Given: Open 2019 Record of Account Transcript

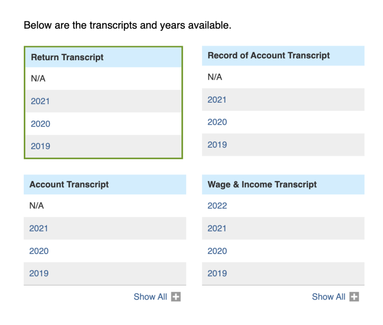Looking at the screenshot, I should [217, 145].
